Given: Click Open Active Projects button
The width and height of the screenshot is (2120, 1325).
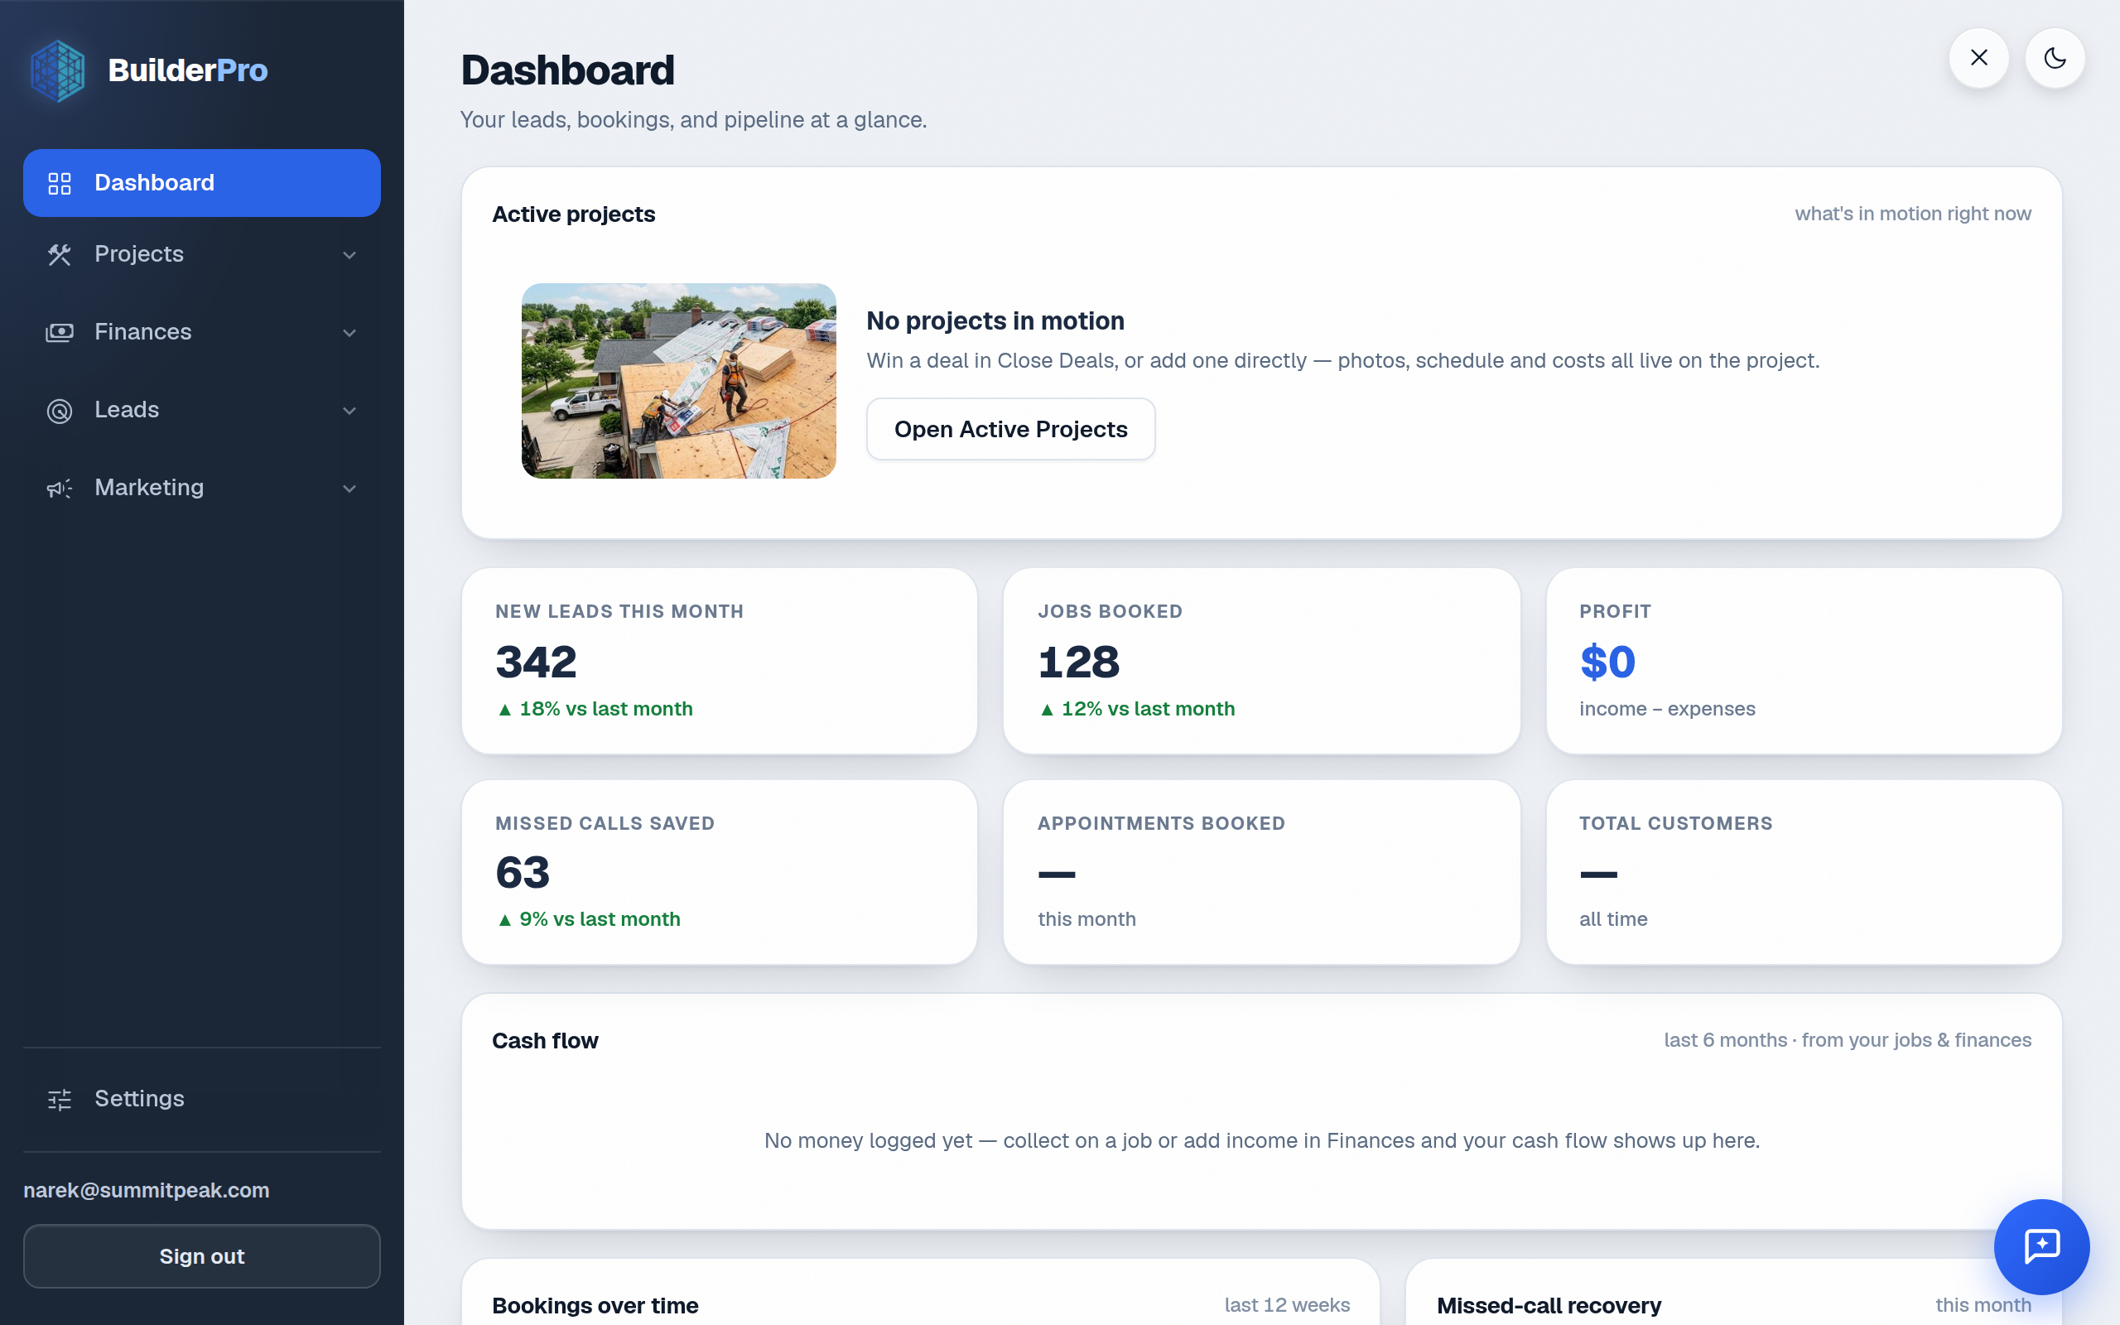Looking at the screenshot, I should (1011, 430).
